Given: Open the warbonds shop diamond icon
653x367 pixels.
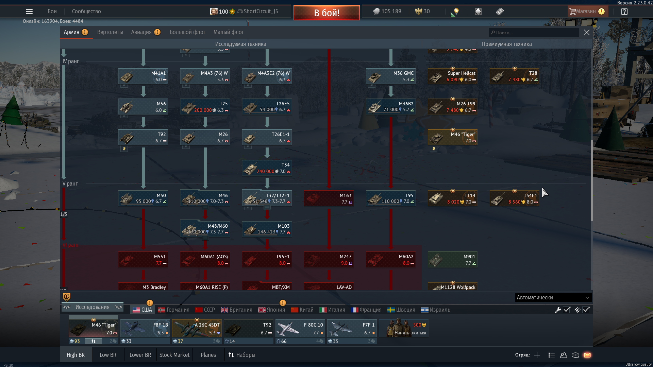Looking at the screenshot, I should click(x=478, y=12).
